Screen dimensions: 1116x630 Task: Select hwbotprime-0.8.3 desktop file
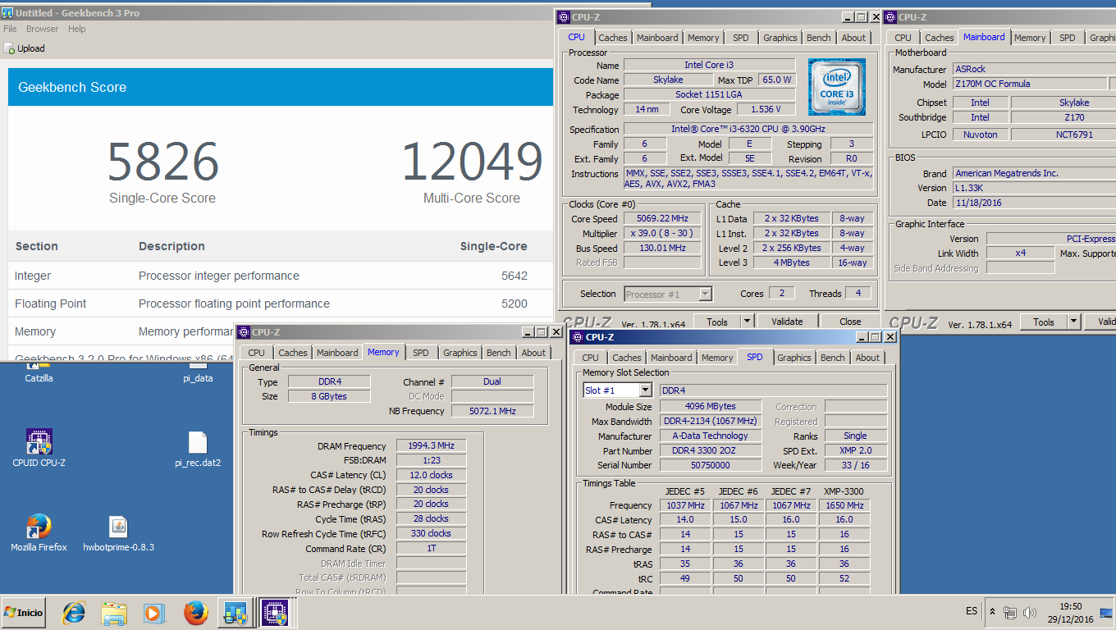118,533
